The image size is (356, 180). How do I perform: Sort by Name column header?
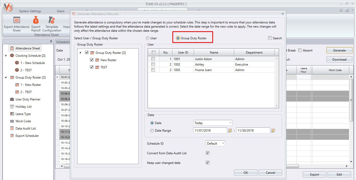(x=214, y=52)
